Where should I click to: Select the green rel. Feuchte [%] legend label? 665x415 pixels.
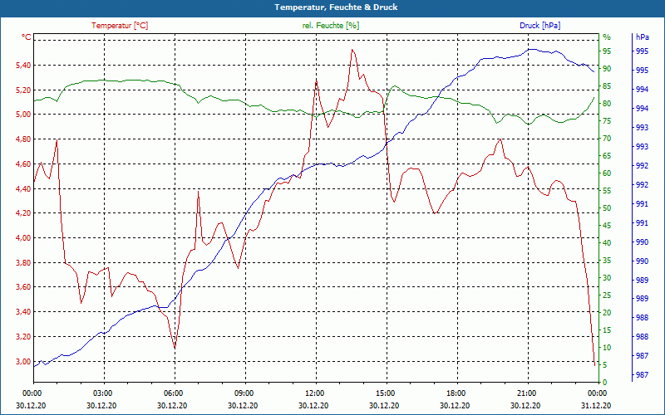pos(331,26)
